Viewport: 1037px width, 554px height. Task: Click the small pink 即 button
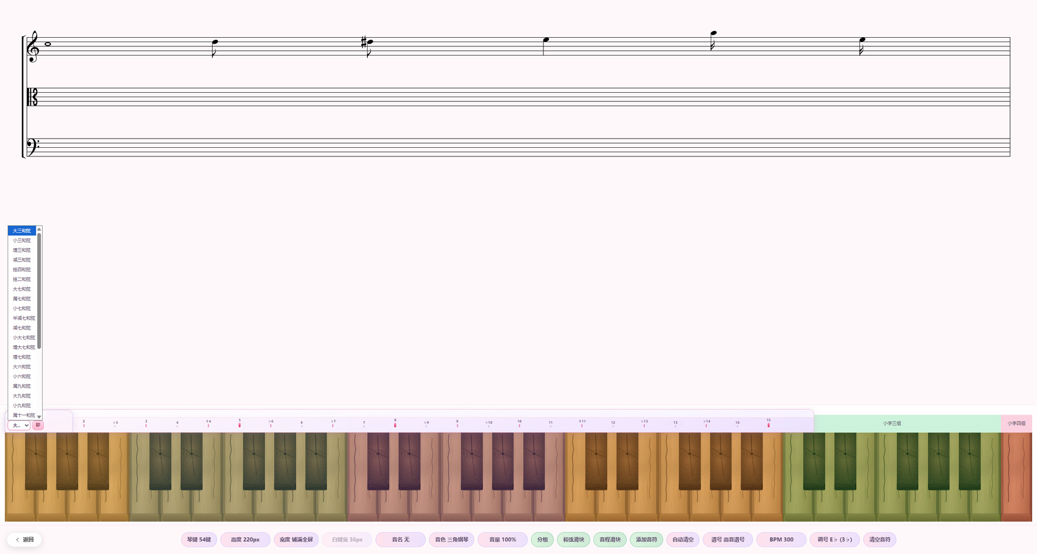(38, 425)
